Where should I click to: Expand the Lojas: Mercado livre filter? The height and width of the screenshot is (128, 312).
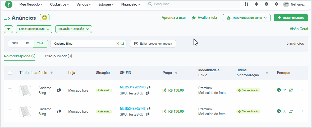click(34, 29)
